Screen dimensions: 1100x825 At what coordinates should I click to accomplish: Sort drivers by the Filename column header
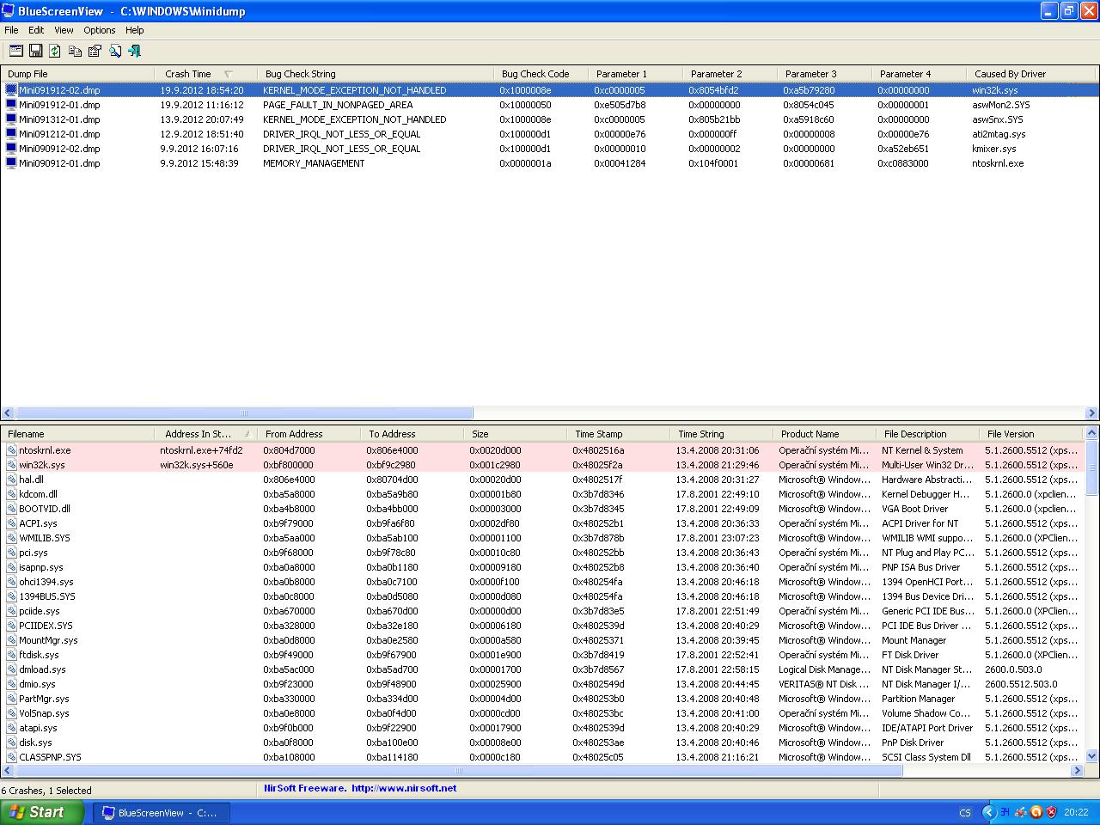(x=77, y=434)
